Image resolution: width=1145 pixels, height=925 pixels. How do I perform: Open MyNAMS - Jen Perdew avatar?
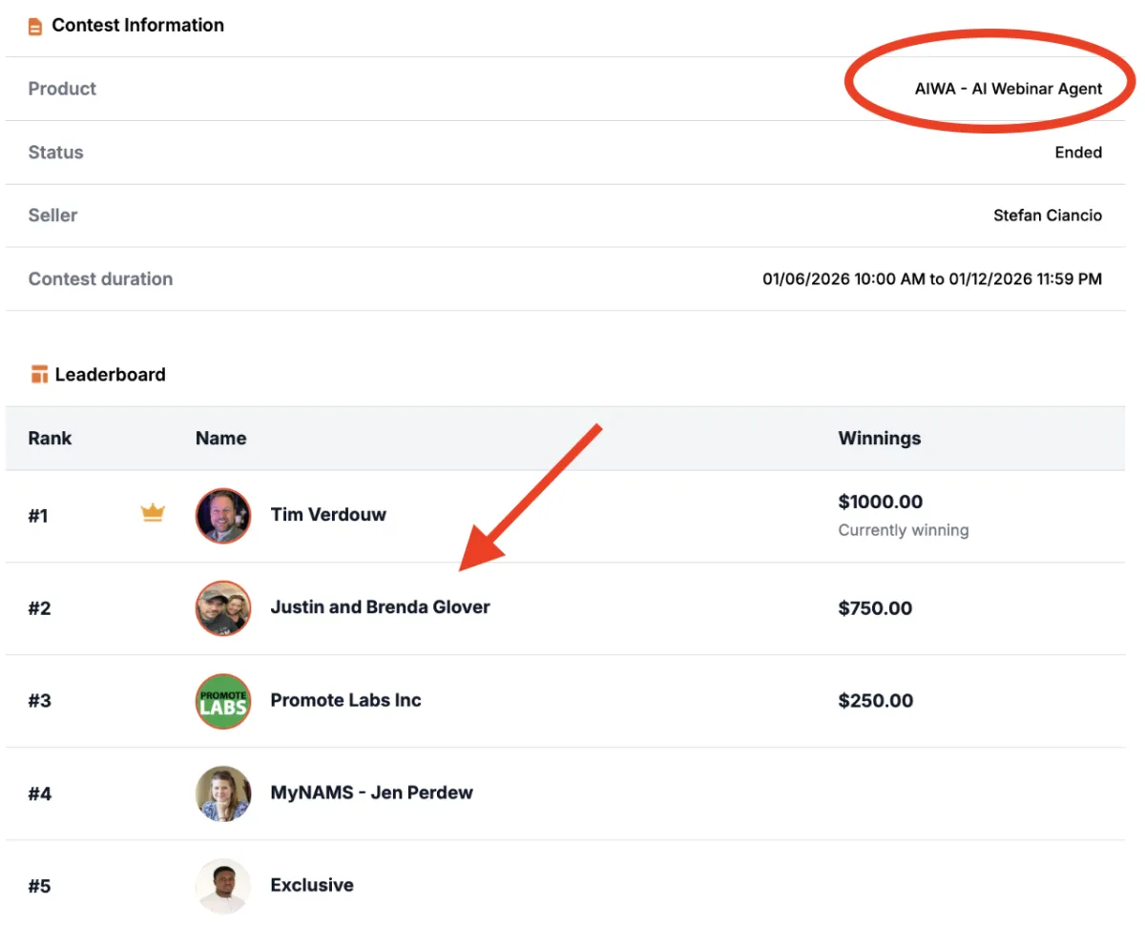pyautogui.click(x=223, y=793)
